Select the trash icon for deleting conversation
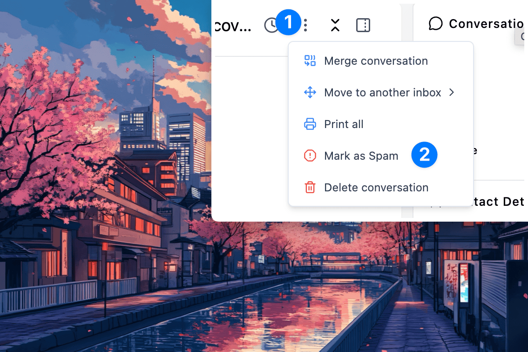 310,187
